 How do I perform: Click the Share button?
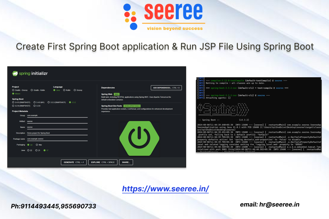tap(126, 162)
